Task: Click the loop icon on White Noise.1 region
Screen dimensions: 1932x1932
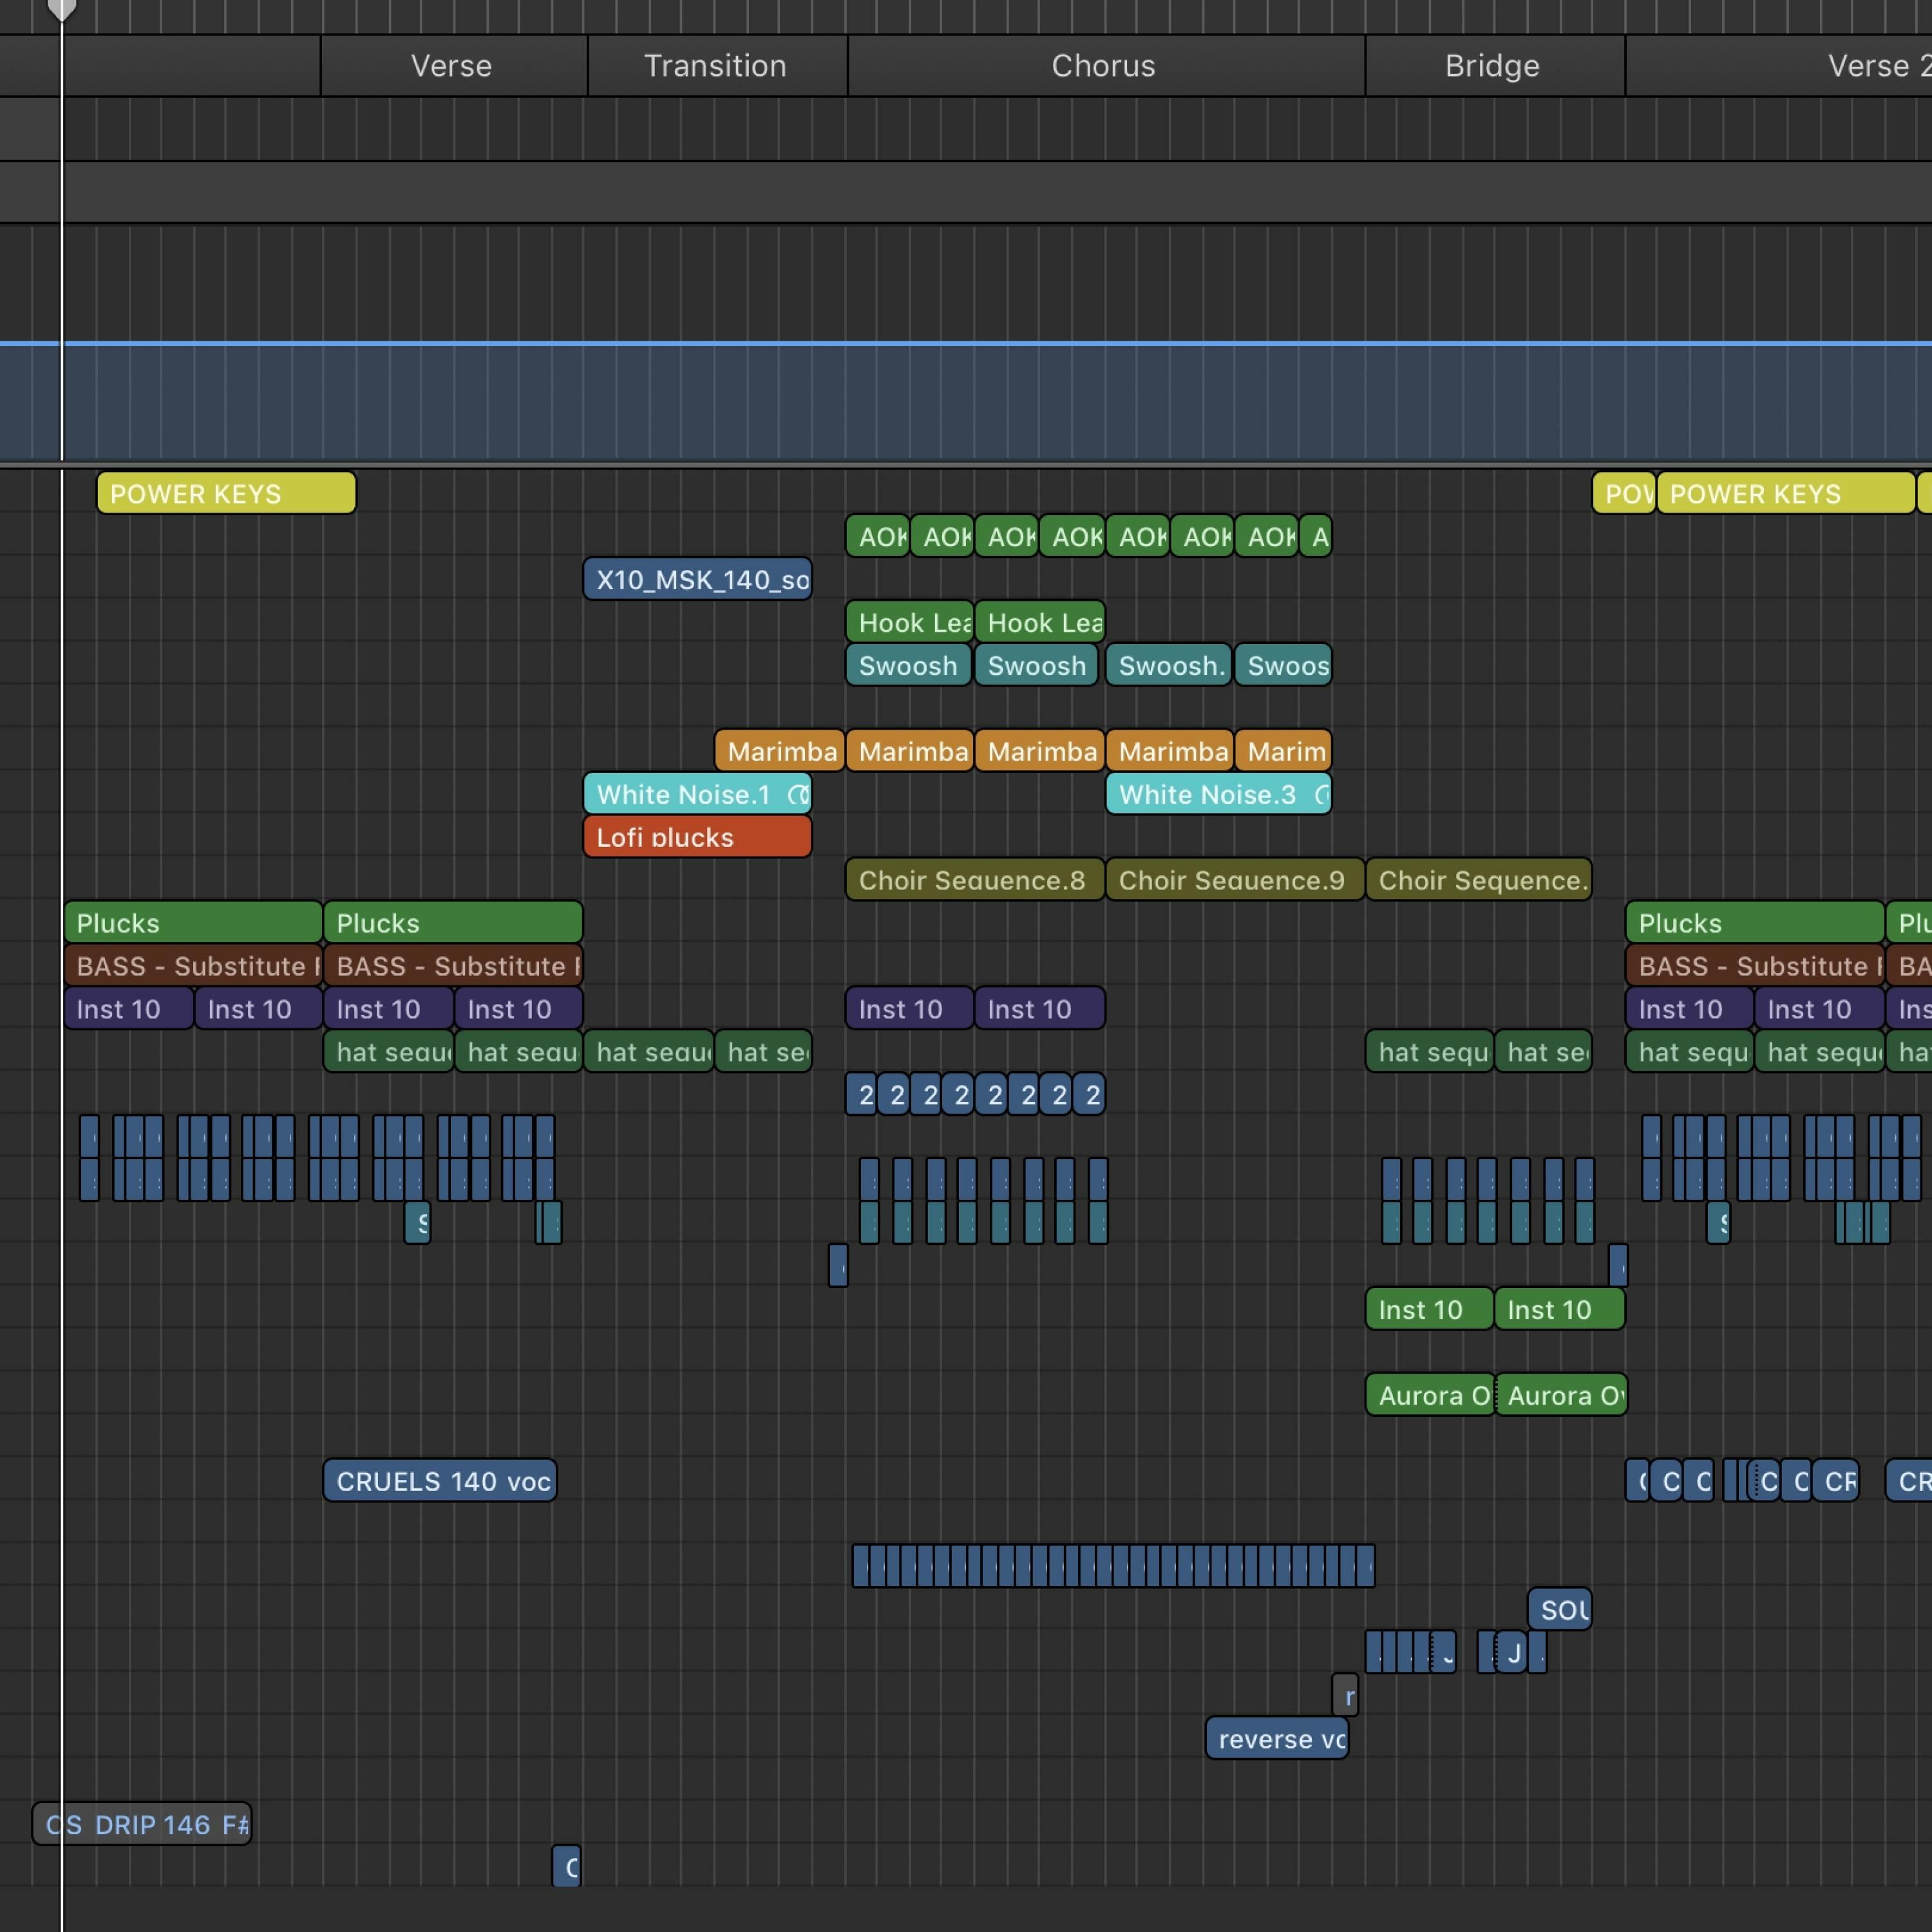Action: [x=798, y=795]
